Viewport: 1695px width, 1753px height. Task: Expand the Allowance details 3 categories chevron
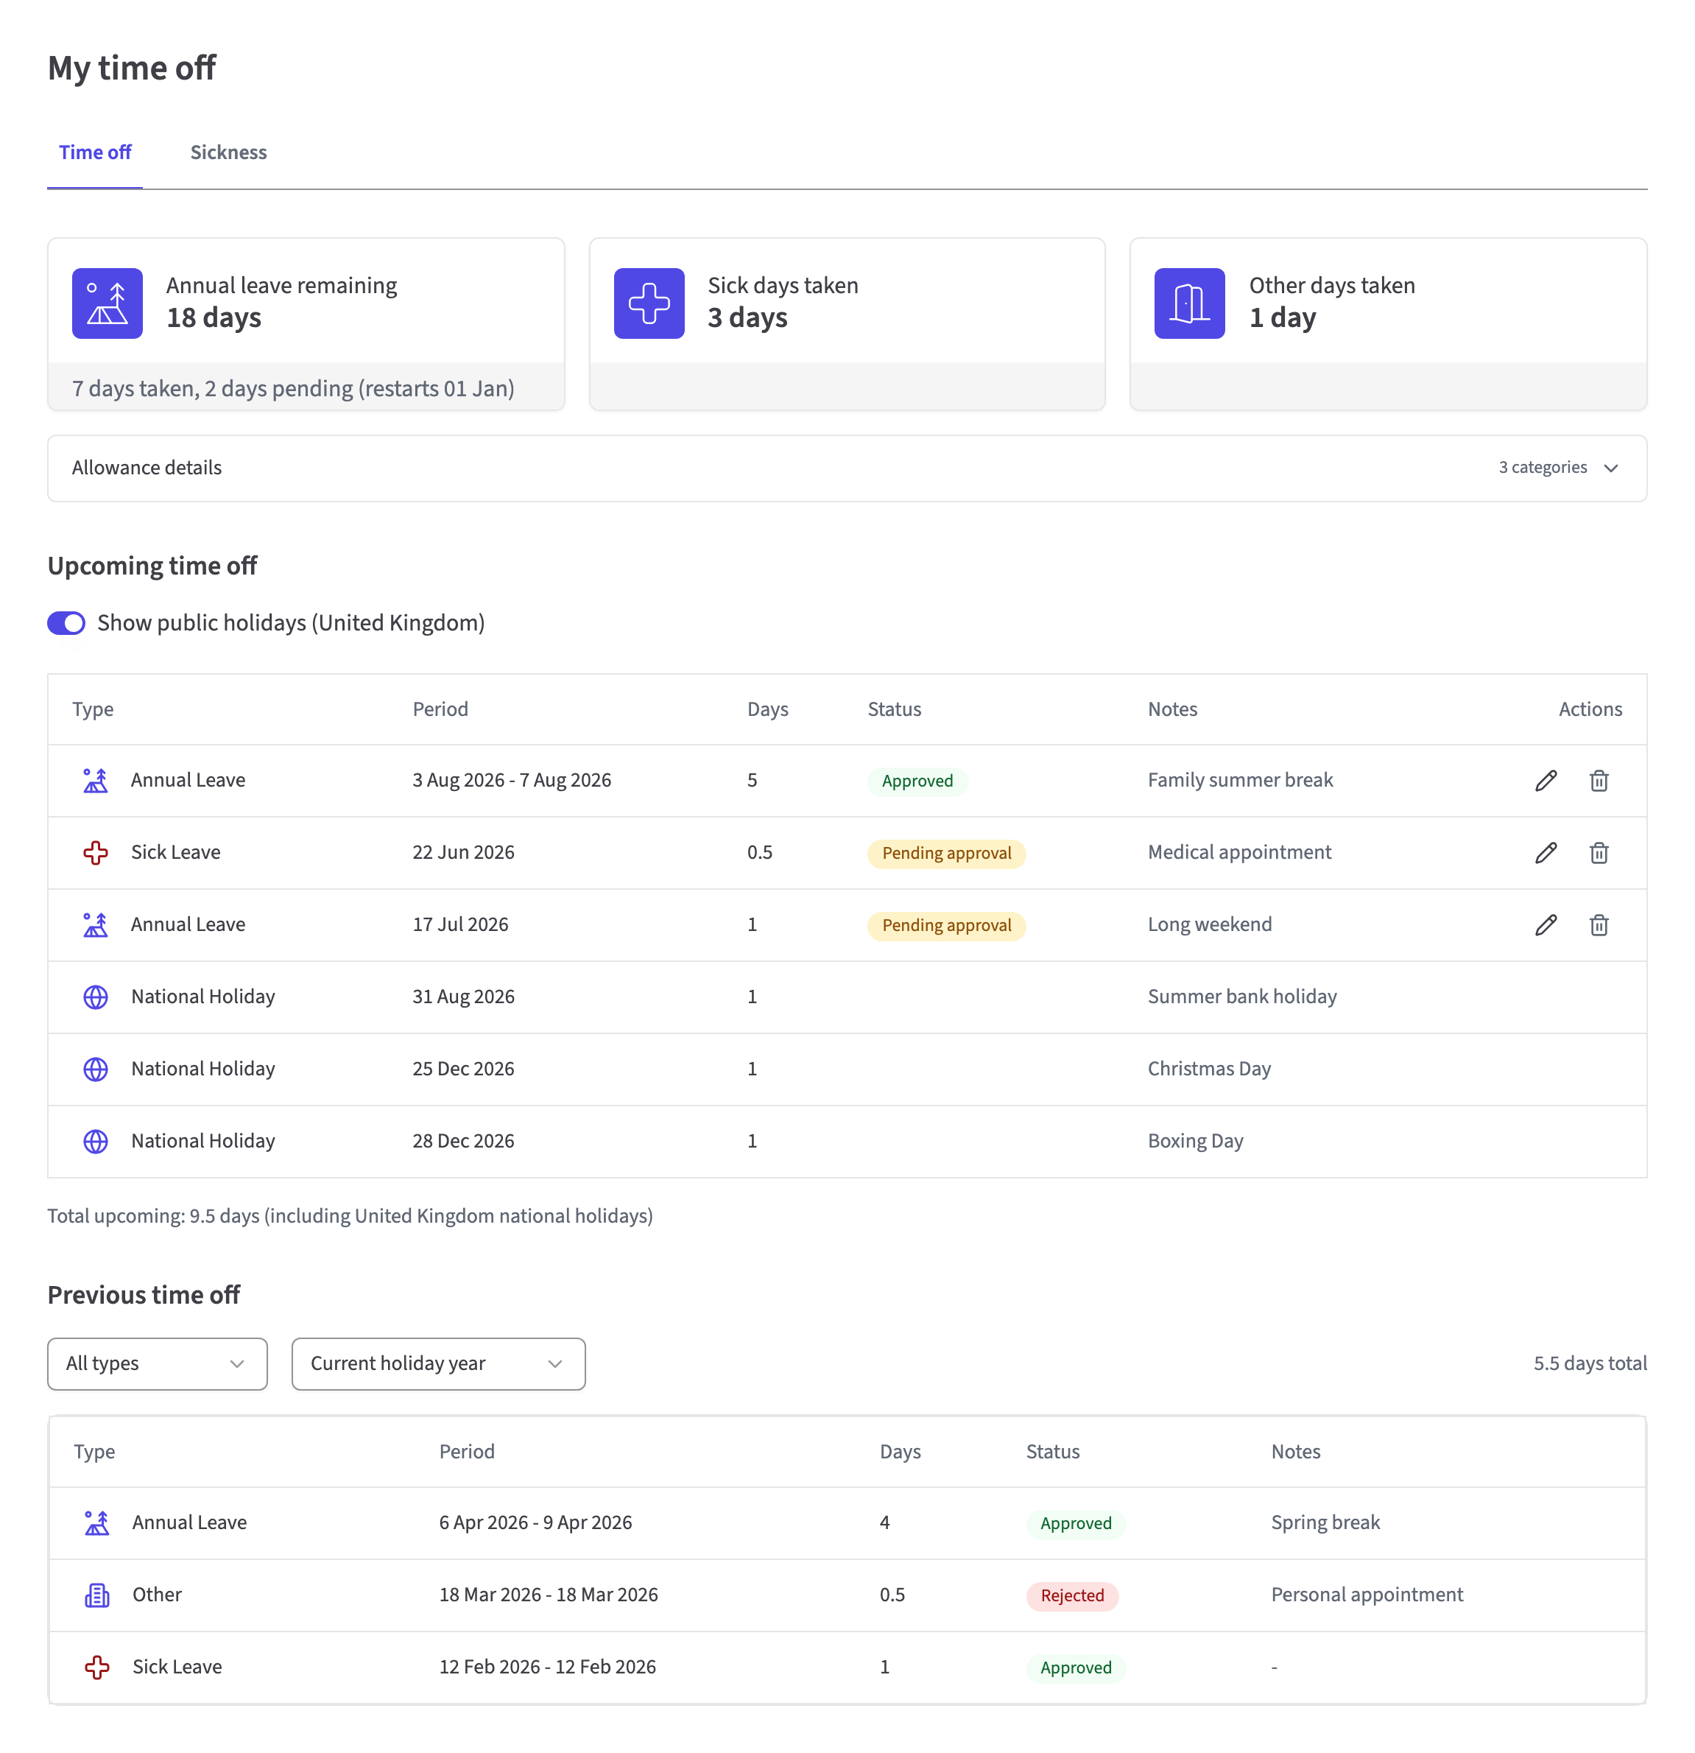(1611, 468)
